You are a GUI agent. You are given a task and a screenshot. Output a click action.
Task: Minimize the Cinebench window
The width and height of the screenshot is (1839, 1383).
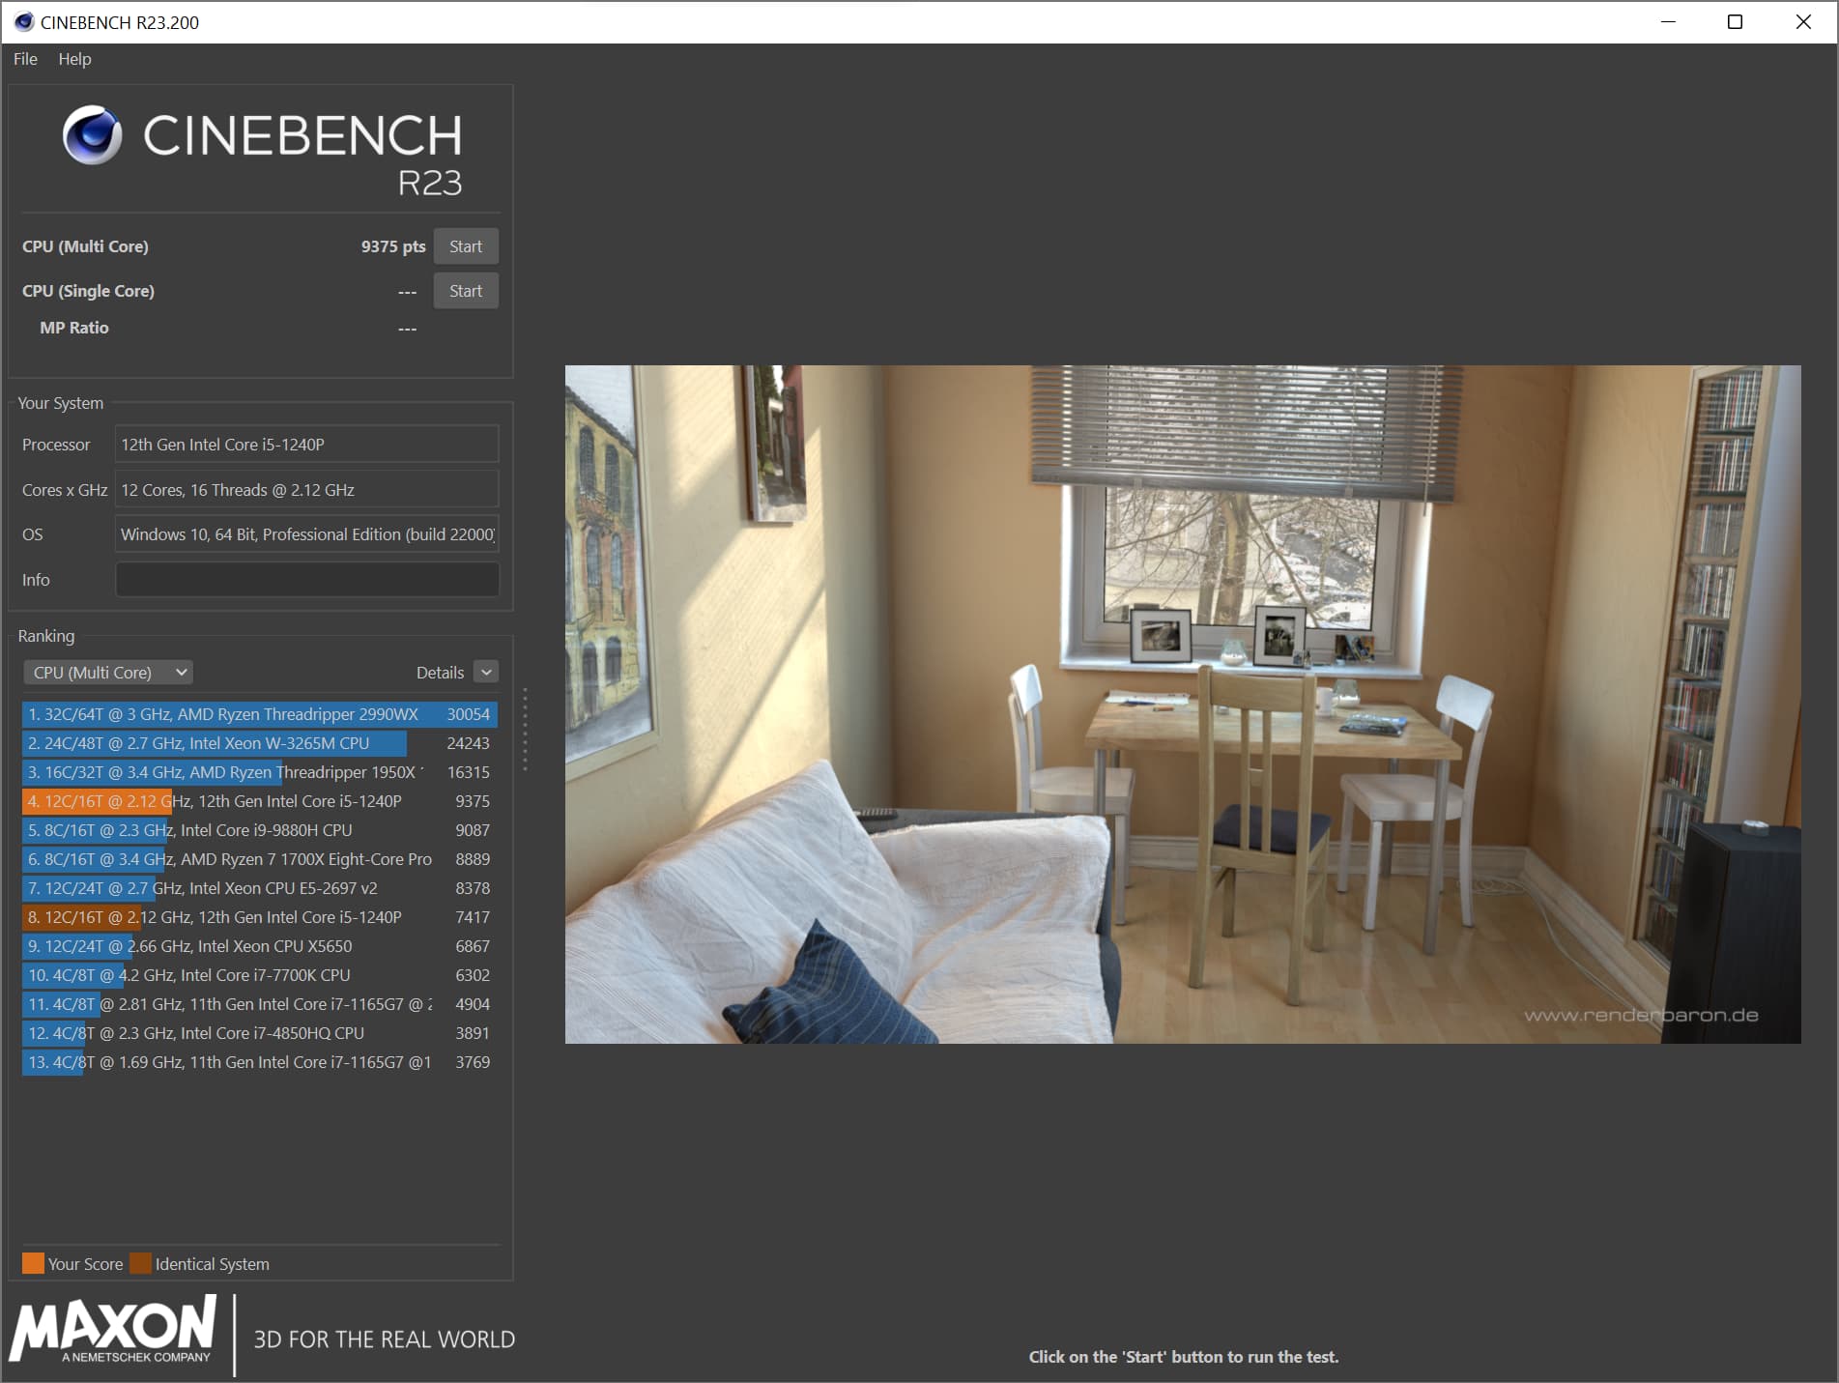pos(1667,22)
